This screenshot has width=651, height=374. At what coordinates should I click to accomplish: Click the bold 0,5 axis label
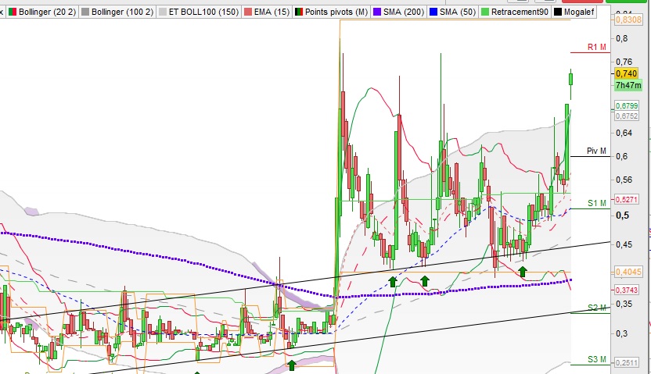click(x=622, y=215)
